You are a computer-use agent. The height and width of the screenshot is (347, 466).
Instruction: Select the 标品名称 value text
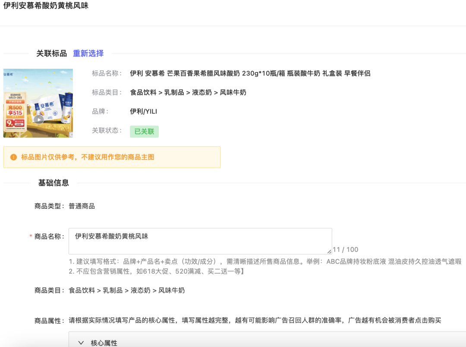coord(250,73)
